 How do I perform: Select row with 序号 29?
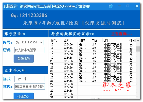(x=93, y=91)
